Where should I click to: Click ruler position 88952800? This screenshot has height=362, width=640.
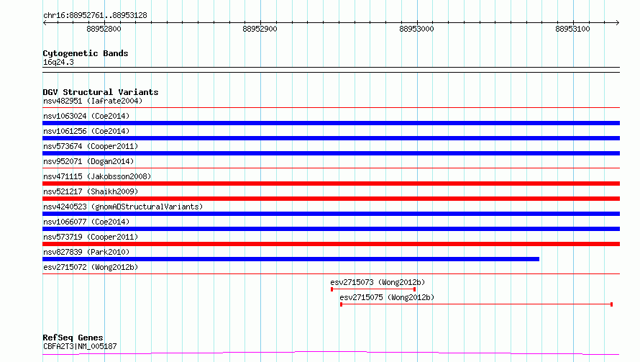[104, 29]
